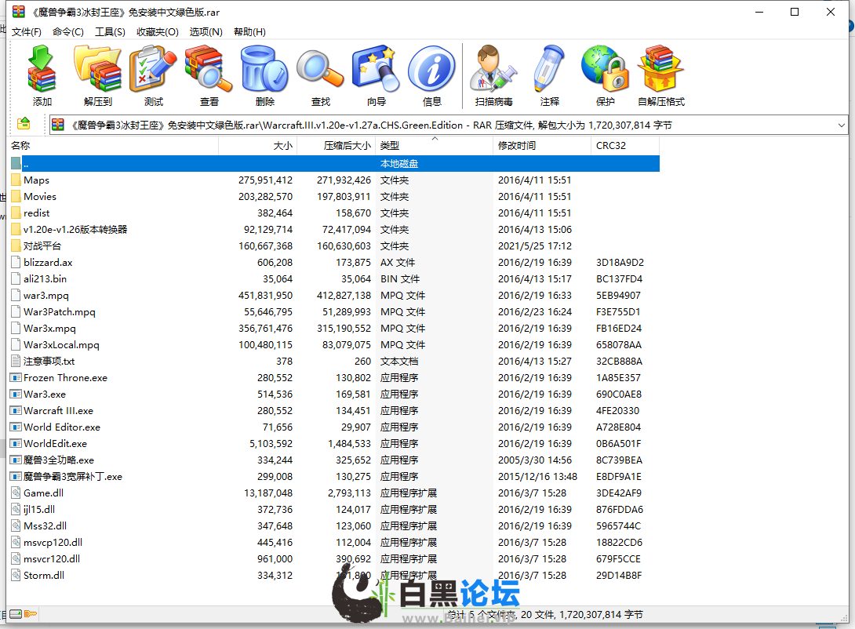Open the Wizard (向导) icon
The height and width of the screenshot is (629, 855).
[377, 69]
